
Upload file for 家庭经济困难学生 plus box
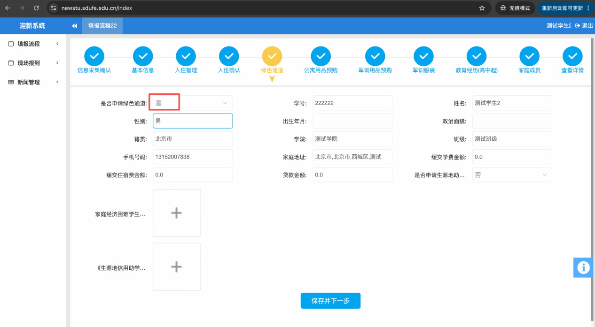(177, 213)
